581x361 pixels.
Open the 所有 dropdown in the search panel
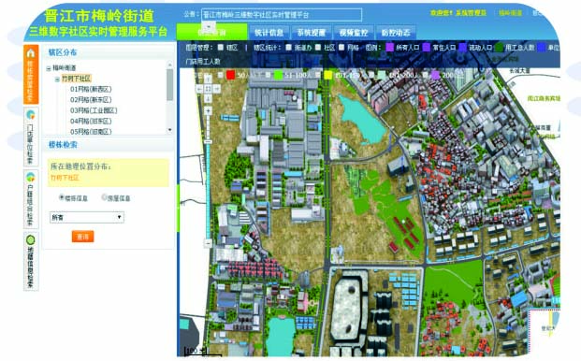click(x=87, y=217)
